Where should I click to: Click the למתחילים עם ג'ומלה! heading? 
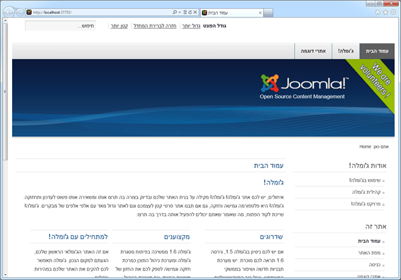pyautogui.click(x=78, y=237)
